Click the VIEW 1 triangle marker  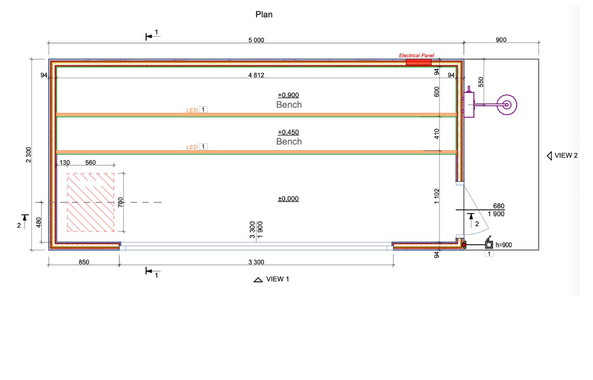click(258, 280)
